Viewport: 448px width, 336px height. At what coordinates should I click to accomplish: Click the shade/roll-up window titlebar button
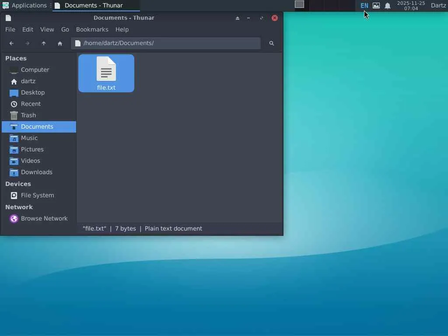coord(238,18)
